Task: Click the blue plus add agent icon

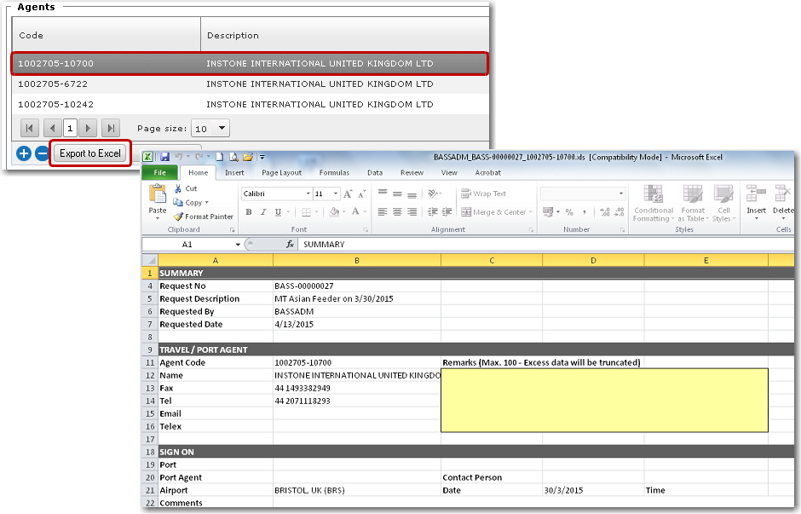Action: point(24,153)
